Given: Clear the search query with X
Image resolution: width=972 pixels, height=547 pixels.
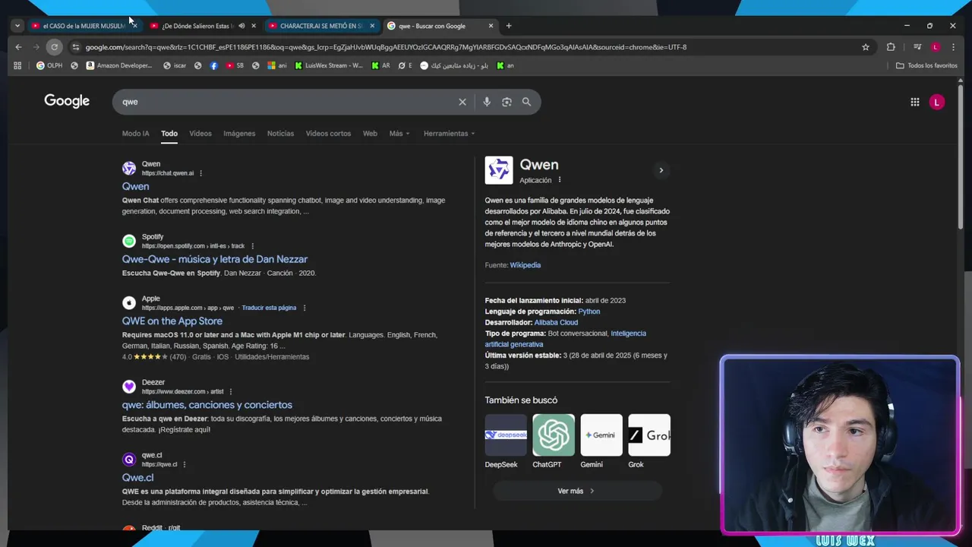Looking at the screenshot, I should click(x=462, y=102).
